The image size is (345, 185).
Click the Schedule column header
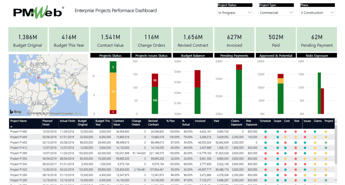coord(265,121)
